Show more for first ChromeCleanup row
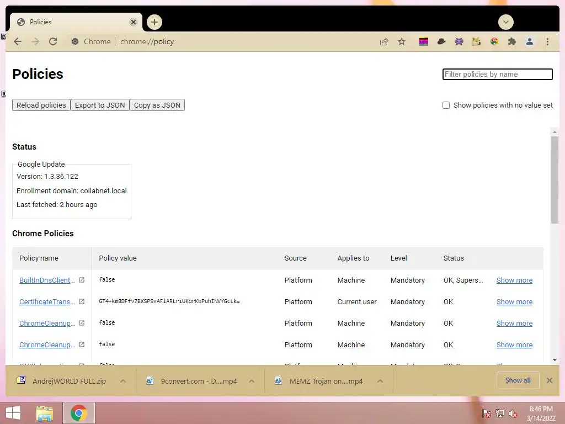The image size is (565, 424). [514, 323]
